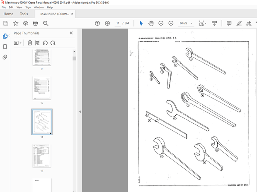257x192 pixels.
Task: Open Find text magnifier icon
Action: point(46,23)
